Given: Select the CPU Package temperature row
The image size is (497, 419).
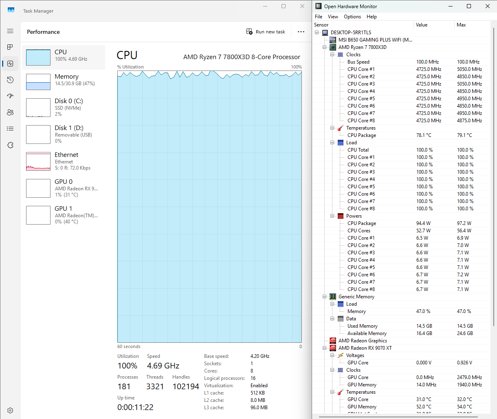Looking at the screenshot, I should pos(401,135).
